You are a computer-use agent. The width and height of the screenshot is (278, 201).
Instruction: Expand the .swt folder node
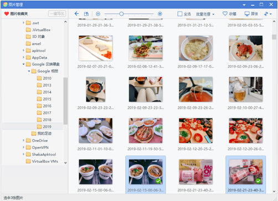pyautogui.click(x=23, y=23)
